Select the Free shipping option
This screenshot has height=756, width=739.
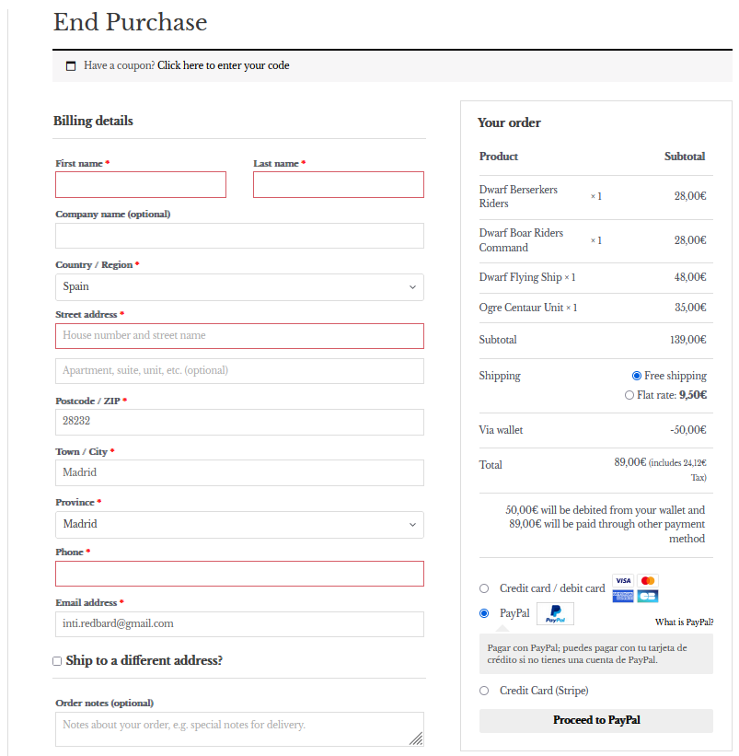pos(637,376)
